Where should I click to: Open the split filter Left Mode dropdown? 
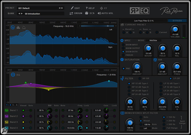(x=145, y=128)
